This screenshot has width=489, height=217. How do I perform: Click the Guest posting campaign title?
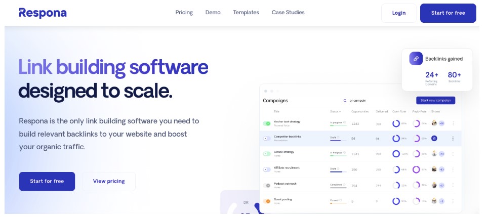(282, 199)
